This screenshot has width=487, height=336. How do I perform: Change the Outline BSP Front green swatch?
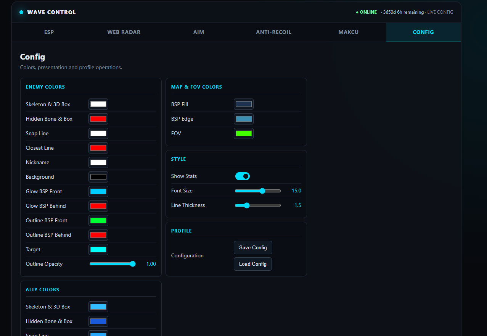point(98,220)
